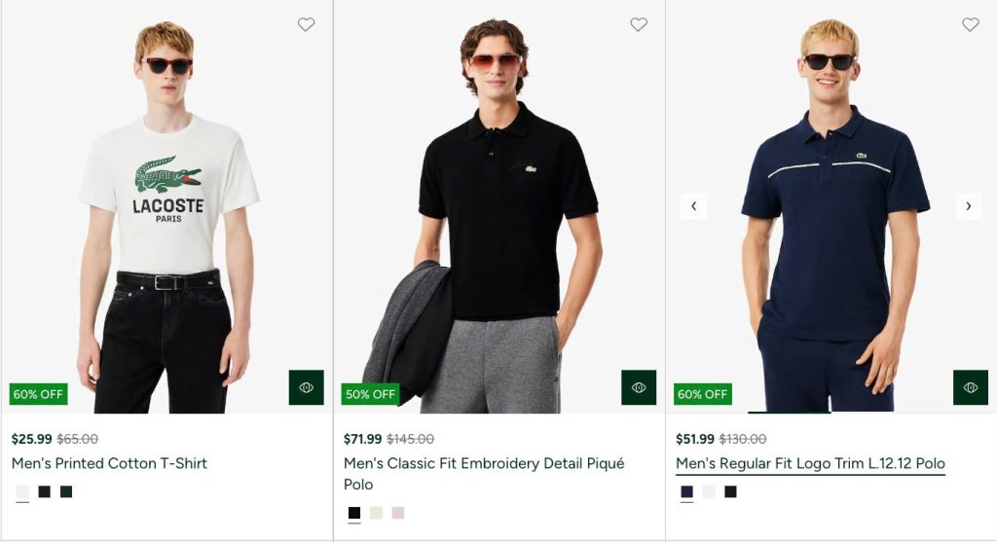The image size is (997, 542).
Task: Open quick view for Logo Trim L.12.12 Polo
Action: click(x=971, y=387)
